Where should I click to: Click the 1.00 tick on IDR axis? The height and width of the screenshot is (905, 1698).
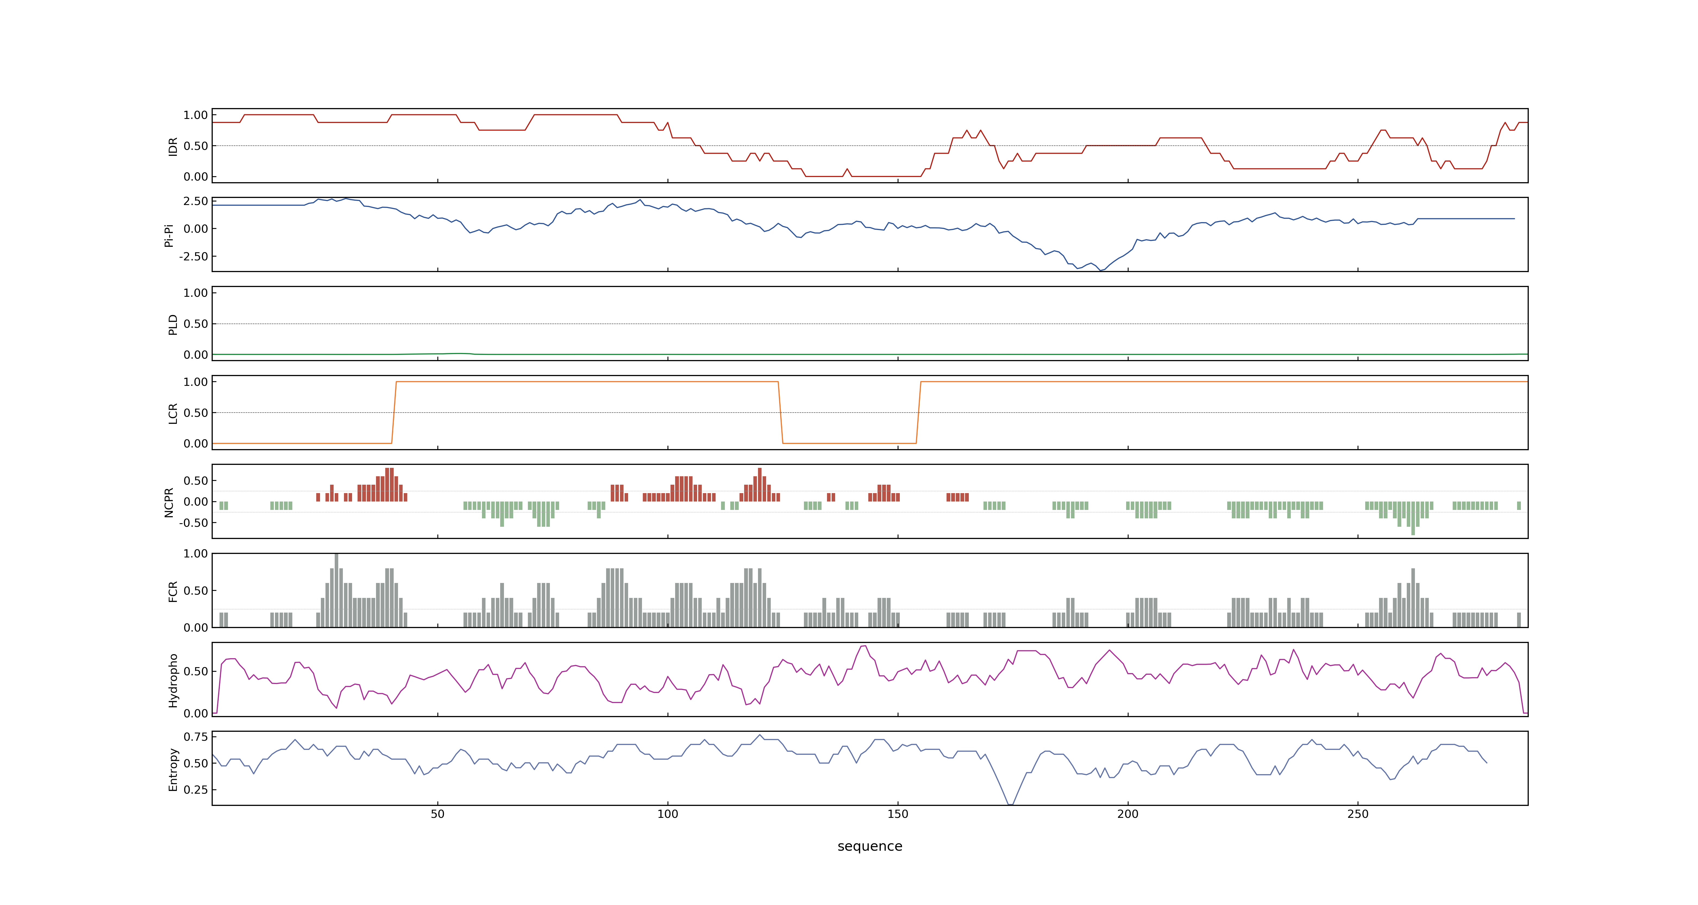(196, 115)
